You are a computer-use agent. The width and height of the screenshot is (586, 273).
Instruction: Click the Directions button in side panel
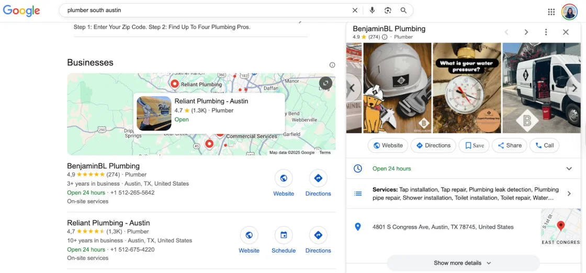433,145
